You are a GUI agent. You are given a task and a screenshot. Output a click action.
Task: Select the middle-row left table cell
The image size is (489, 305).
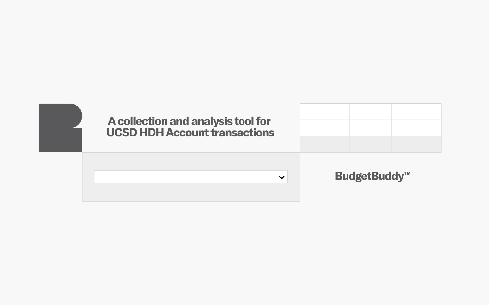coord(324,128)
